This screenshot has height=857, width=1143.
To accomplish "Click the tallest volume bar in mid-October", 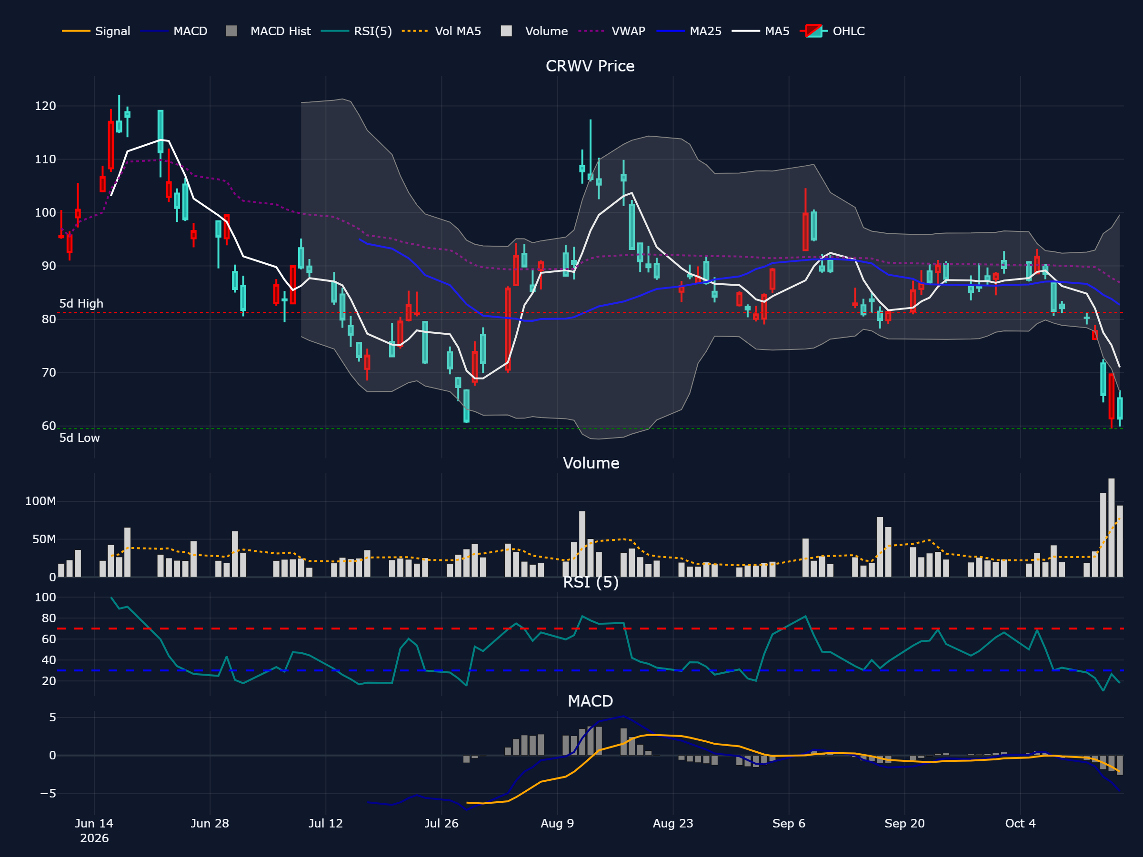I will click(1111, 528).
